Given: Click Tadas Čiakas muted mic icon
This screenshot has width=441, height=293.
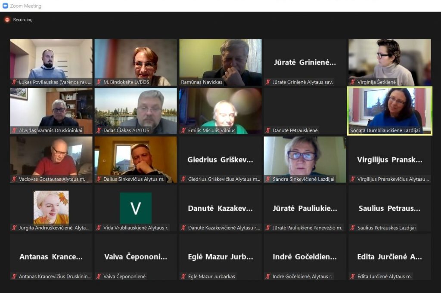Looking at the screenshot, I should 99,130.
